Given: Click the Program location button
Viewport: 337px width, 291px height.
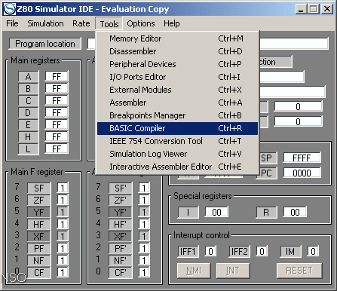Looking at the screenshot, I should point(45,44).
